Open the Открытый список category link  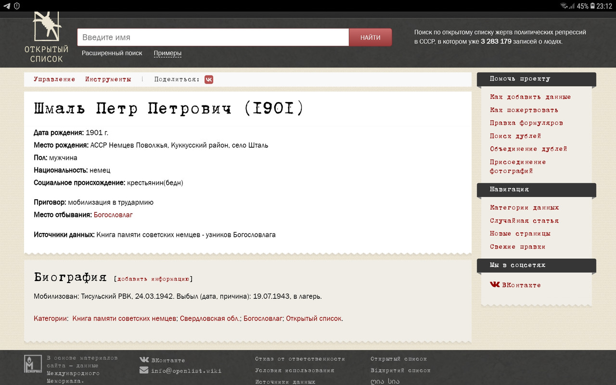(x=314, y=319)
